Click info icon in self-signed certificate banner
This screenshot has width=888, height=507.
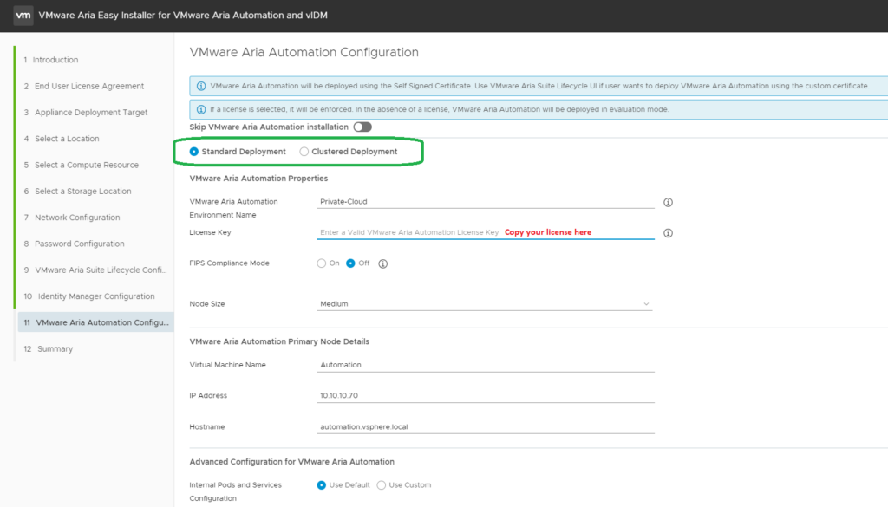[201, 86]
